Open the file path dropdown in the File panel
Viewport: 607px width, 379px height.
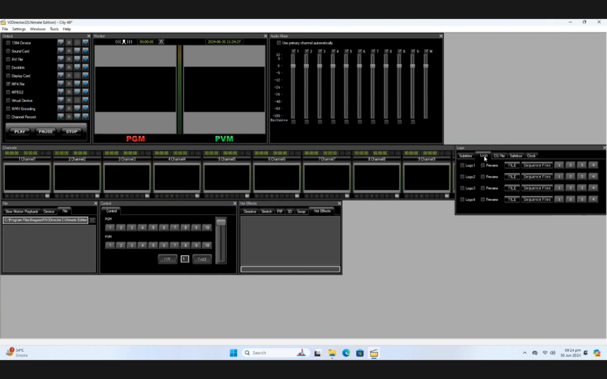(92, 220)
